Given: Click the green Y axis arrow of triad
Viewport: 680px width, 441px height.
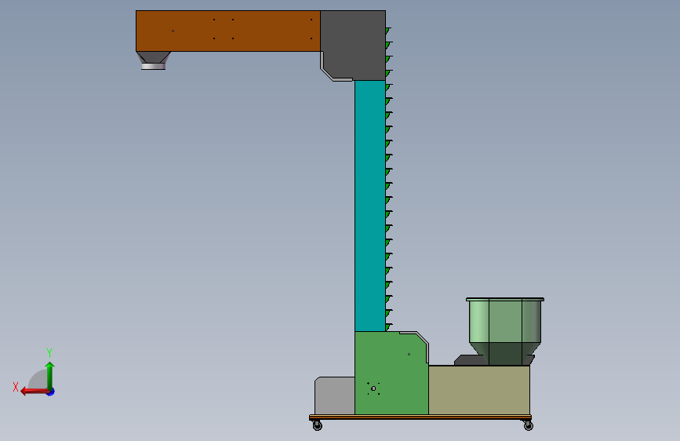Looking at the screenshot, I should [50, 375].
